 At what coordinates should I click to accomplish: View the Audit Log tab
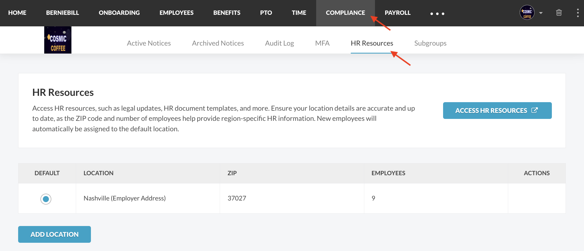[279, 43]
